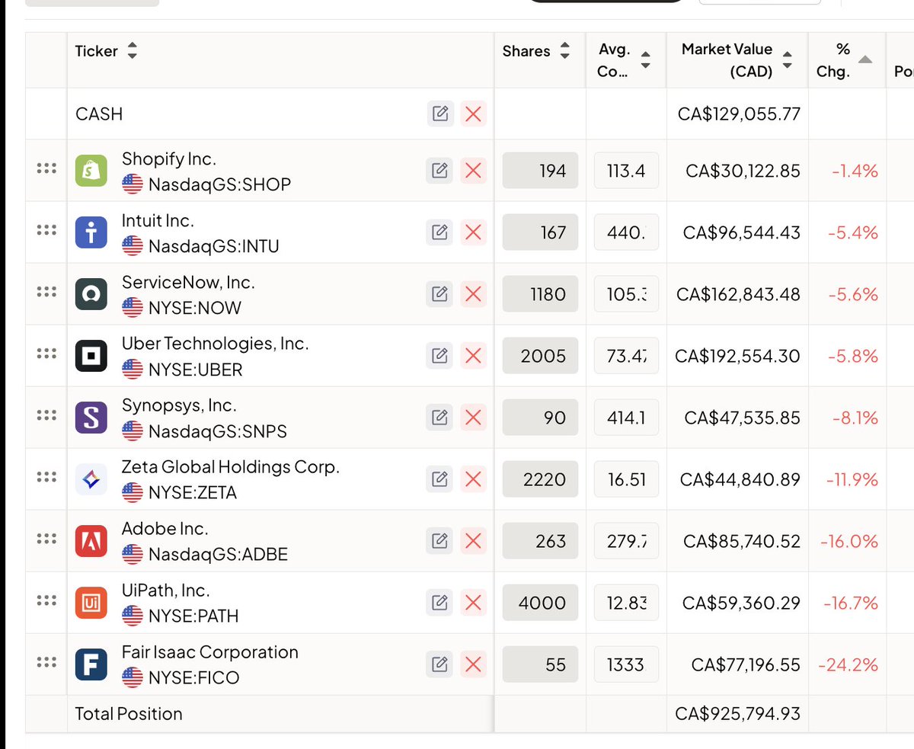Sort the table by Ticker
Viewport: 914px width, 749px height.
[132, 52]
